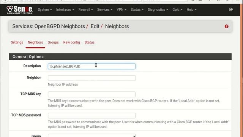
Task: Open the Raw config tab
Action: [72, 42]
